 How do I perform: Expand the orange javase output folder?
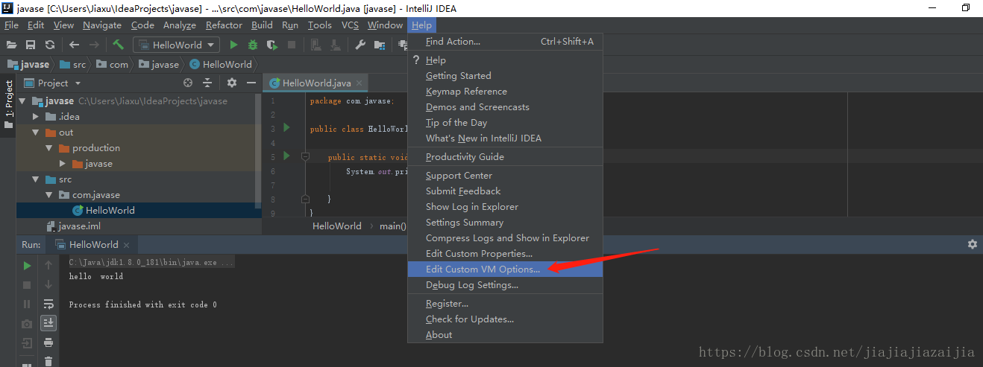click(x=63, y=164)
